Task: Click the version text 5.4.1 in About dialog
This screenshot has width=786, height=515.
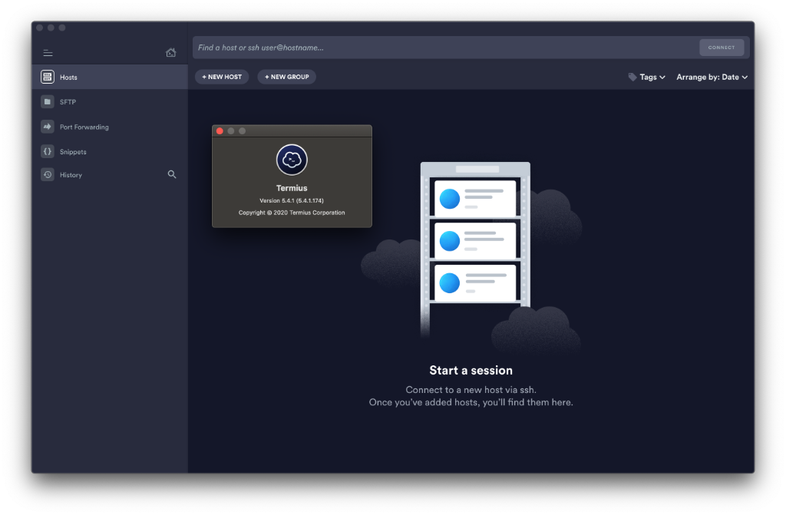Action: point(291,200)
